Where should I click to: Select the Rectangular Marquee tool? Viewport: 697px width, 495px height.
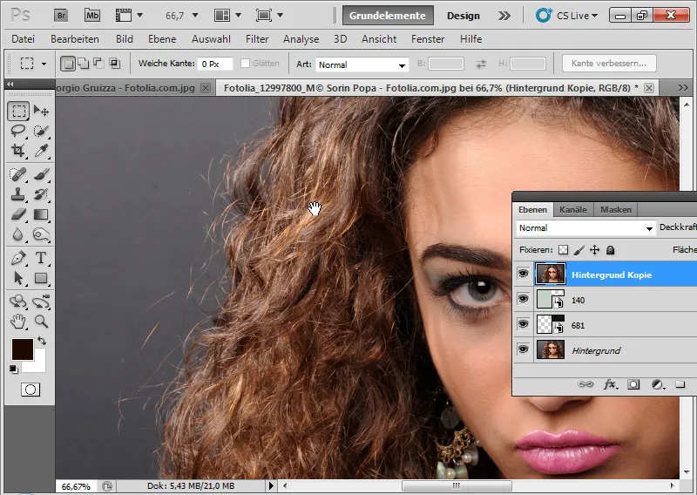18,111
